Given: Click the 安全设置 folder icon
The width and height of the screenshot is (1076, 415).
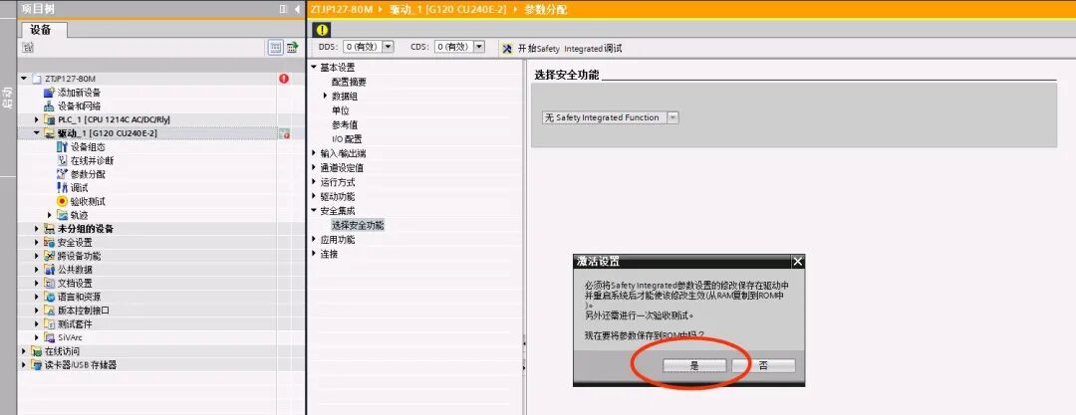Looking at the screenshot, I should click(x=49, y=242).
